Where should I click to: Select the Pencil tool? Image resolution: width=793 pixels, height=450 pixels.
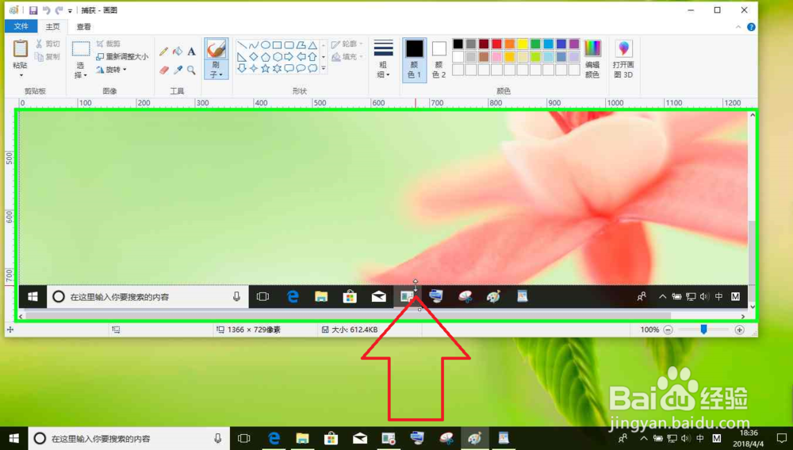163,51
